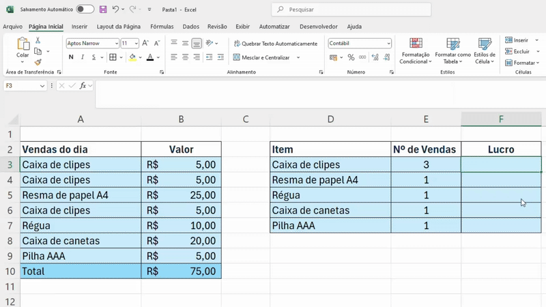Switch to Layout da Página tab
The width and height of the screenshot is (546, 307).
[x=119, y=27]
